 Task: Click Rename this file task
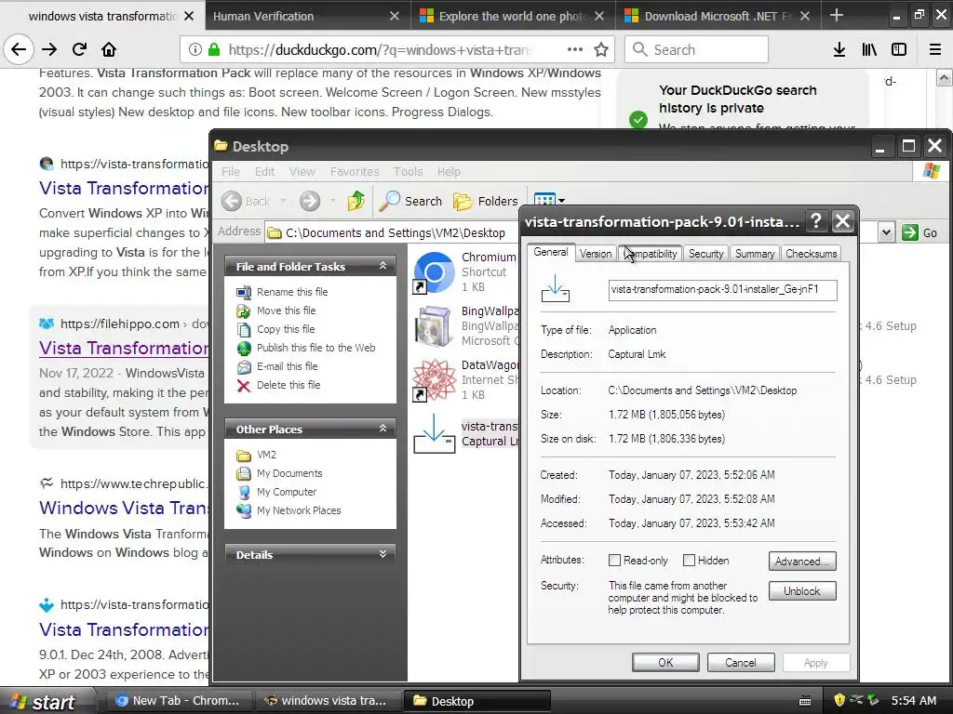[x=291, y=292]
